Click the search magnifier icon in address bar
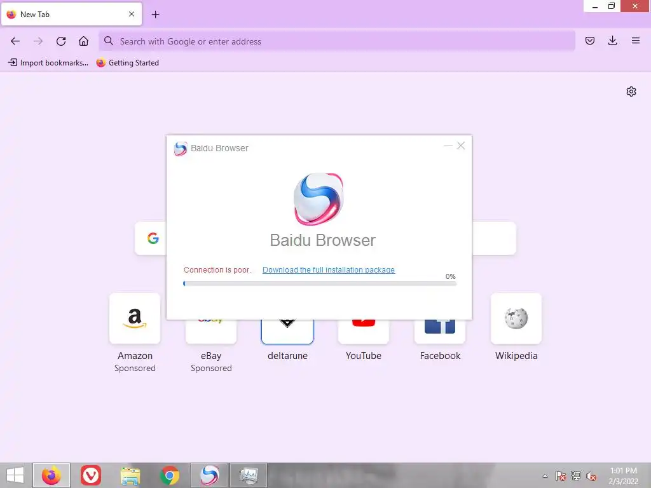 coord(108,41)
